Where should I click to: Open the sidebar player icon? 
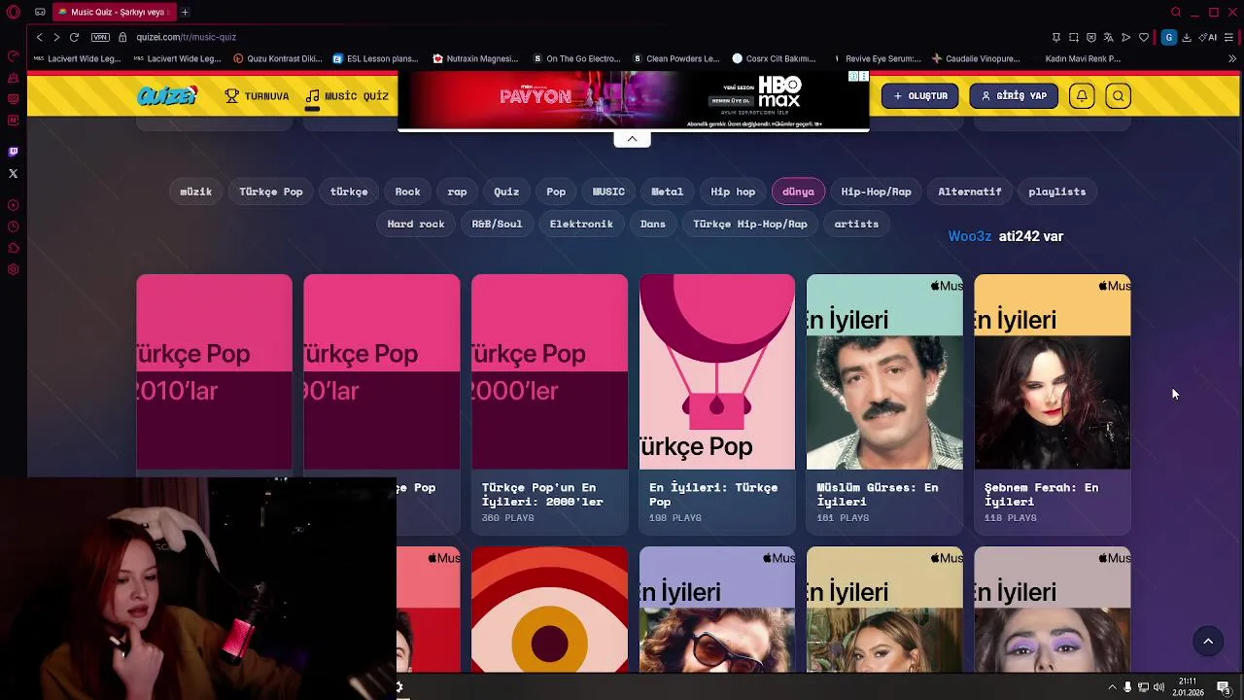14,205
